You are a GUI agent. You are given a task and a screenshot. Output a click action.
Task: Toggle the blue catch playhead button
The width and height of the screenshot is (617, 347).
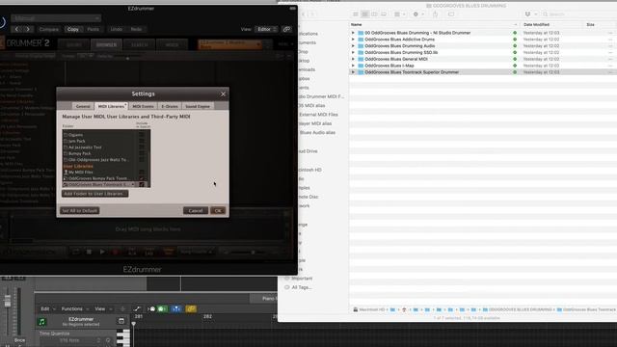[x=176, y=308]
